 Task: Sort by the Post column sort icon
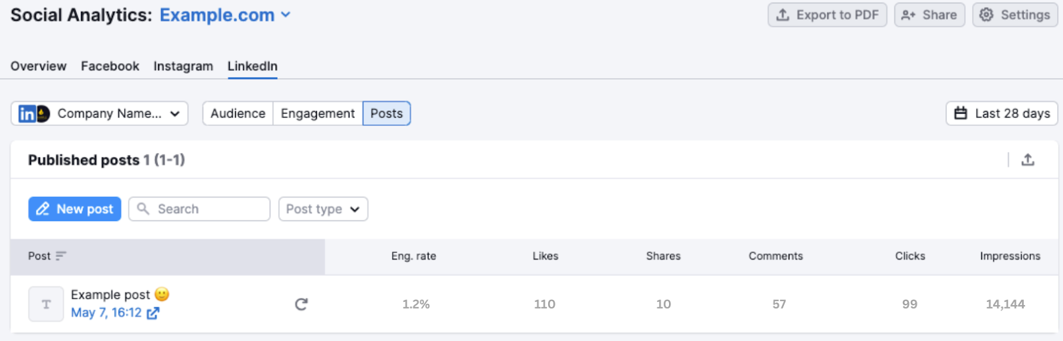point(61,256)
